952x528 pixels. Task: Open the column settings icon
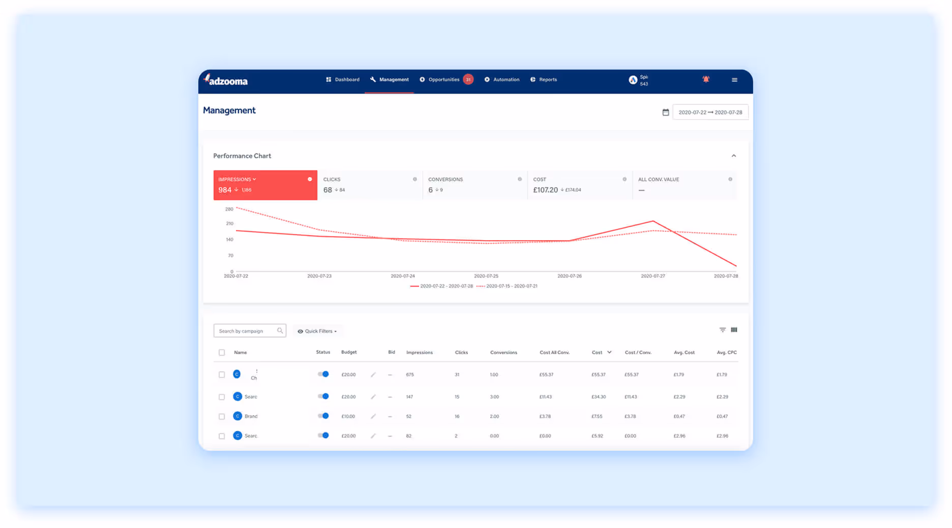click(734, 330)
